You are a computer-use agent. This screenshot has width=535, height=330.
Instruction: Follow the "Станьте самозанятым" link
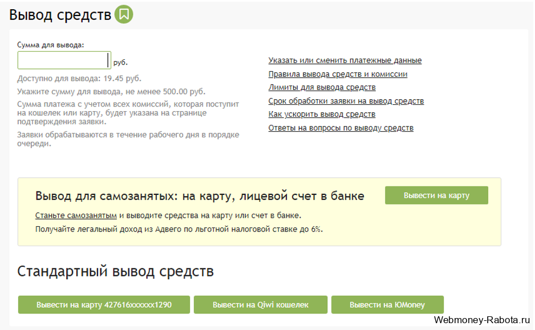click(76, 215)
